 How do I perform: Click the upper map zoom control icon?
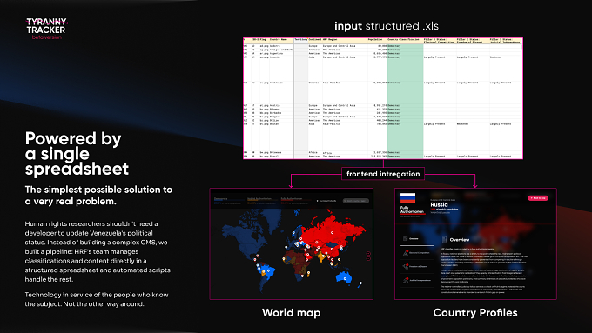368,254
